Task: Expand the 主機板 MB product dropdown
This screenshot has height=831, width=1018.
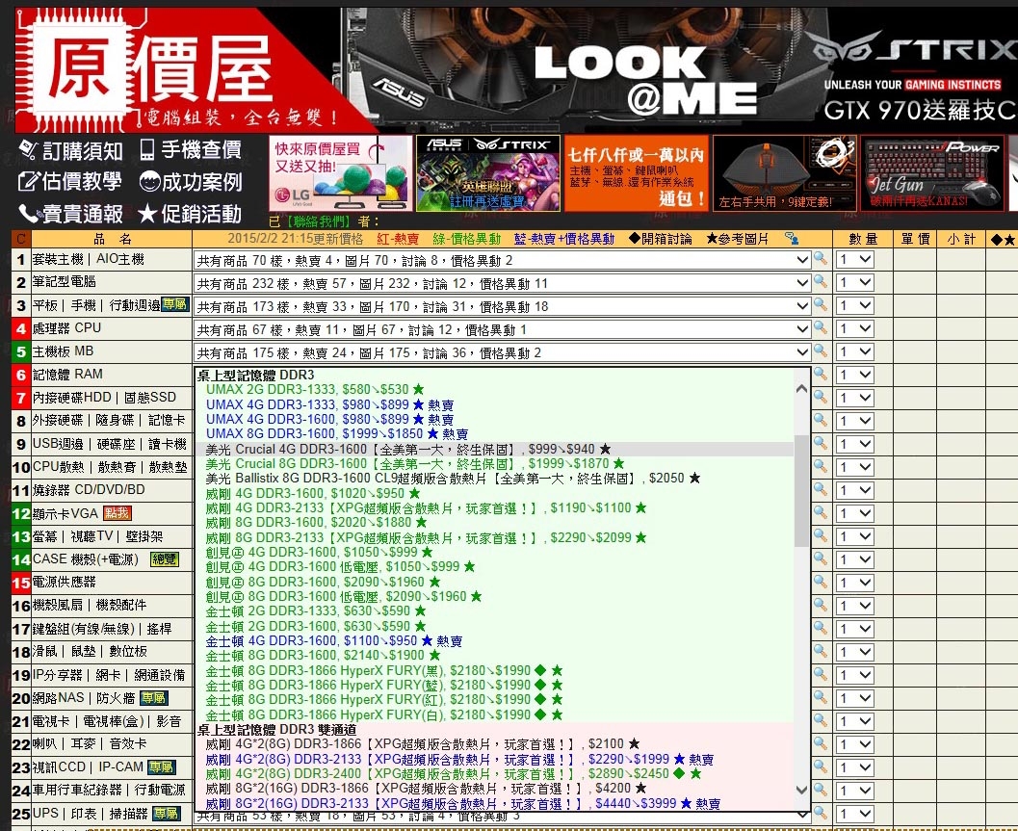Action: pyautogui.click(x=503, y=353)
